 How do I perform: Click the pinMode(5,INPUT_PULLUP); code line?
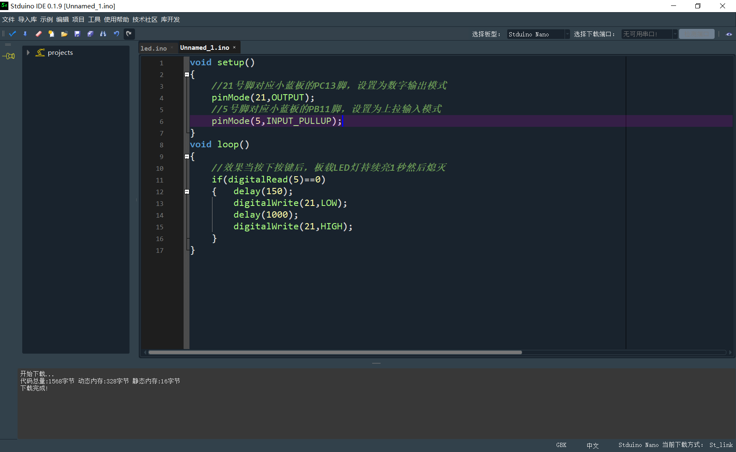point(277,121)
